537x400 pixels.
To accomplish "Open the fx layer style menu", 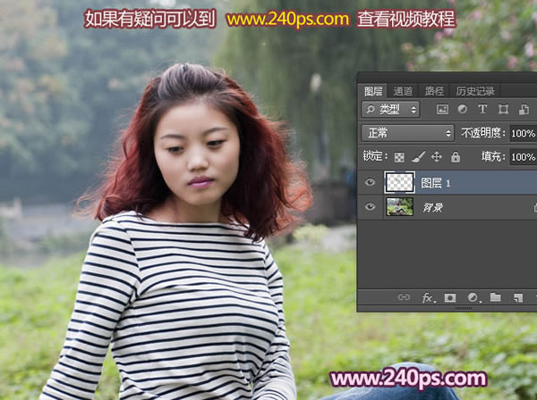I will [x=428, y=297].
